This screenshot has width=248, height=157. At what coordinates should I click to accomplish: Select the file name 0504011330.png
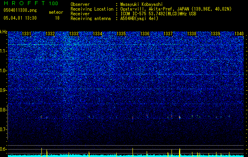pos(20,10)
